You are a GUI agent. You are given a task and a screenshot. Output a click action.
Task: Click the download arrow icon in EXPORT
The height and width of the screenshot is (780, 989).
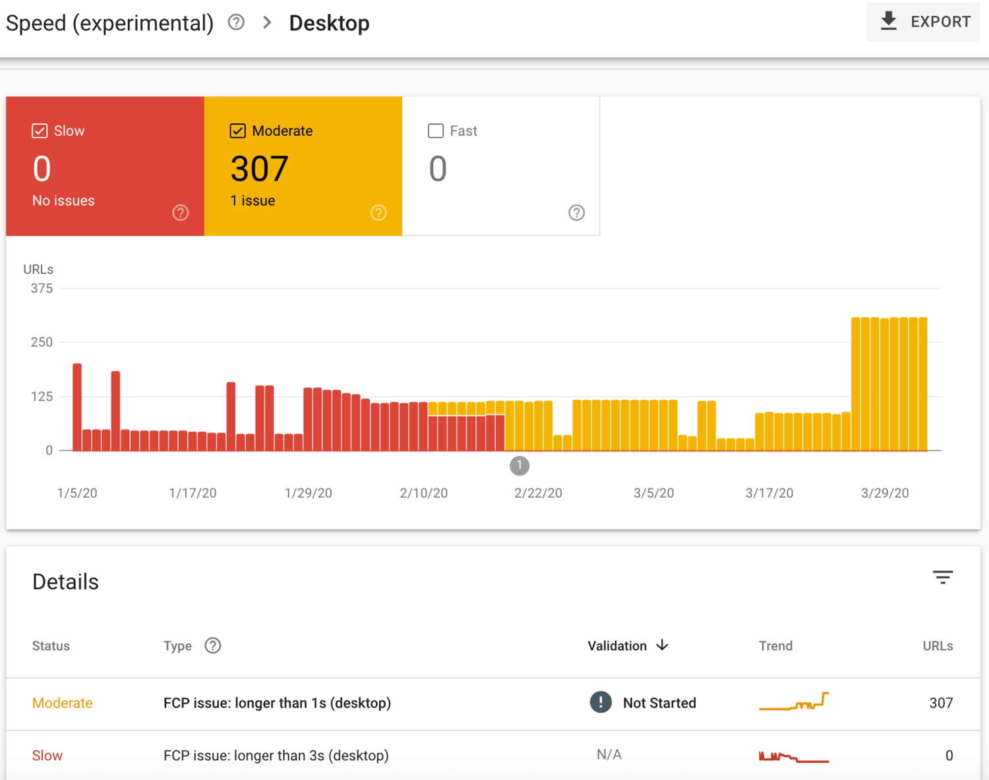point(889,21)
